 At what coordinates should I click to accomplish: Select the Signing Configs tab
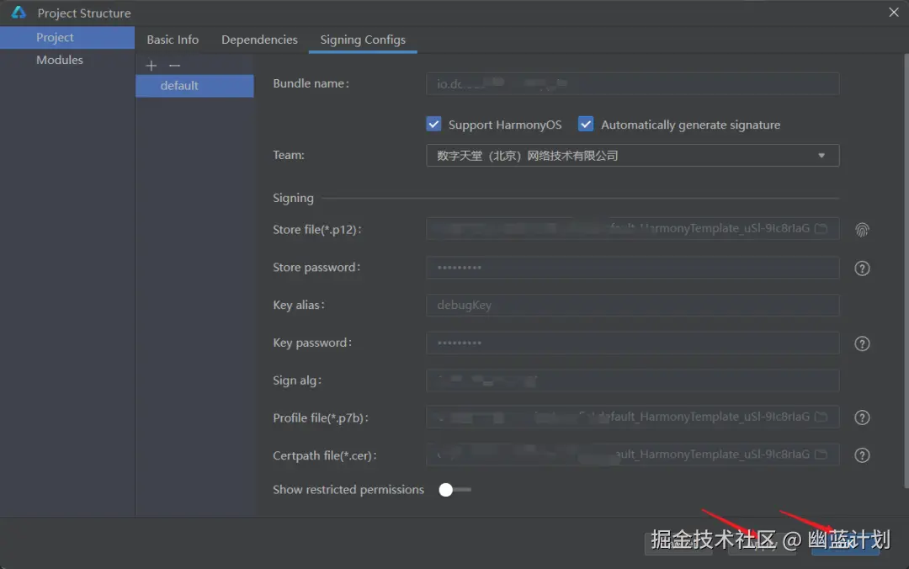click(x=363, y=40)
